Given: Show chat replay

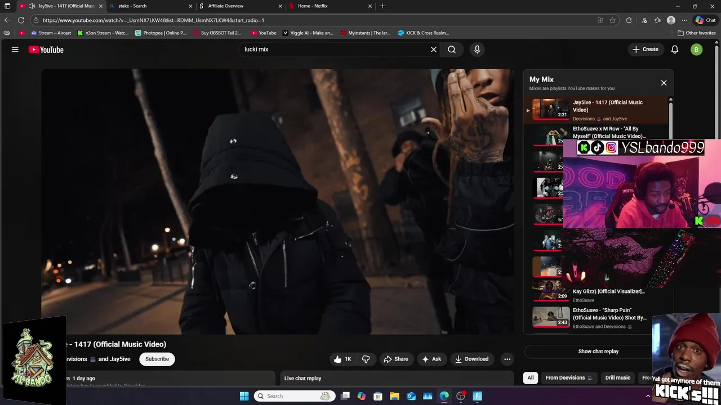Looking at the screenshot, I should coord(598,352).
